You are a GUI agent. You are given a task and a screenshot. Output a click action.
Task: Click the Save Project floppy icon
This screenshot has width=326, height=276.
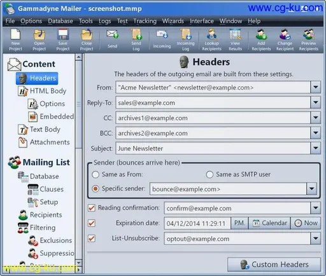point(63,40)
